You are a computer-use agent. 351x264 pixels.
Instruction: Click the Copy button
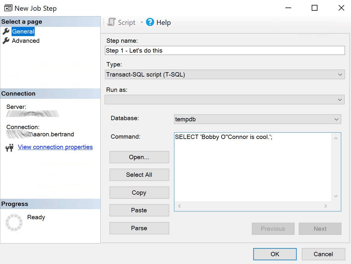(x=139, y=193)
